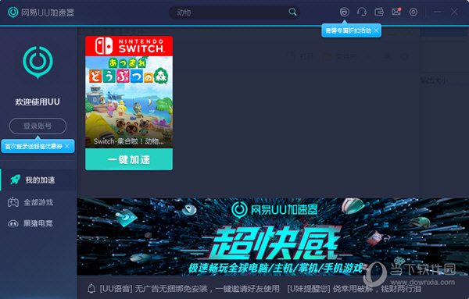Open customer service headset icon

[x=362, y=12]
